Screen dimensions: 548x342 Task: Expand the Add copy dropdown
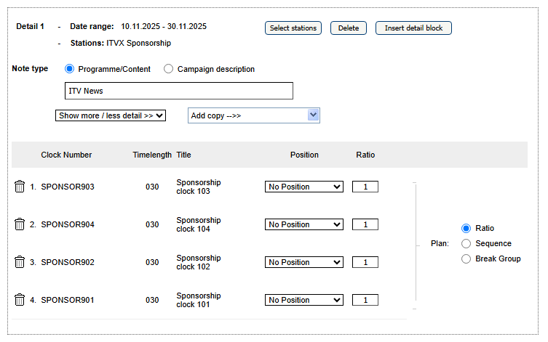[x=253, y=115]
